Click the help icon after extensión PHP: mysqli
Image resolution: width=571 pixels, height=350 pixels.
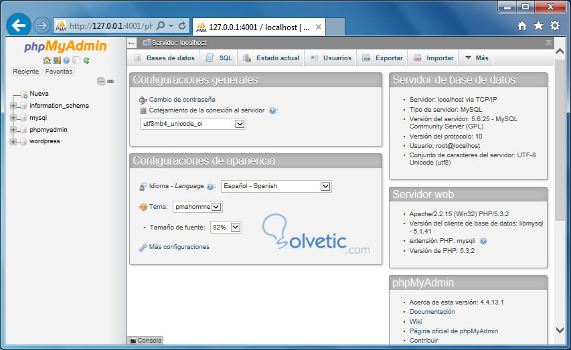click(x=483, y=241)
